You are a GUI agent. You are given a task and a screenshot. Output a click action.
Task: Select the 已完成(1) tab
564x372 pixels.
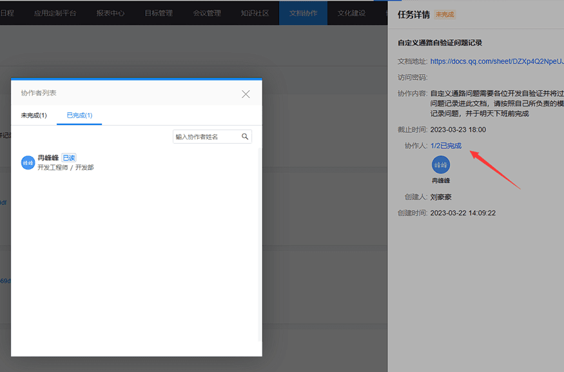(79, 115)
